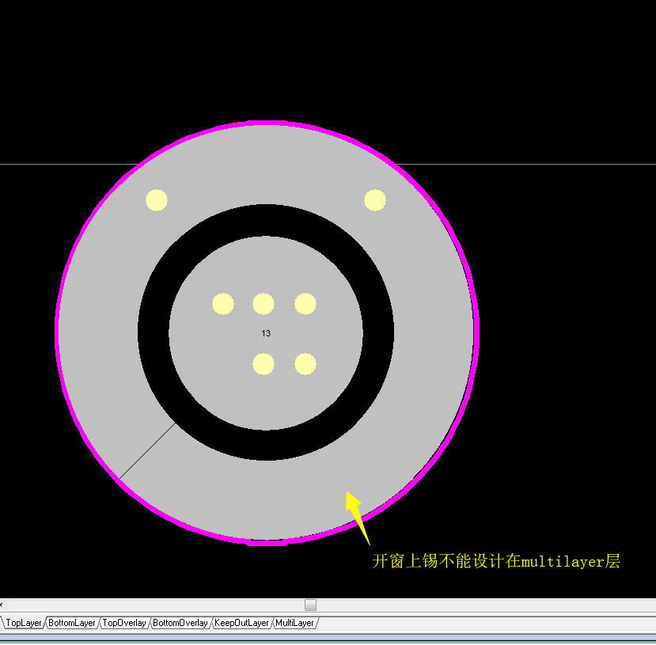656x645 pixels.
Task: Click the pad designator 13
Action: pos(266,333)
